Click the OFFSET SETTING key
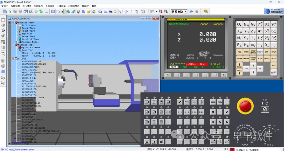Viewport: 284px width, 151px height. [253, 52]
